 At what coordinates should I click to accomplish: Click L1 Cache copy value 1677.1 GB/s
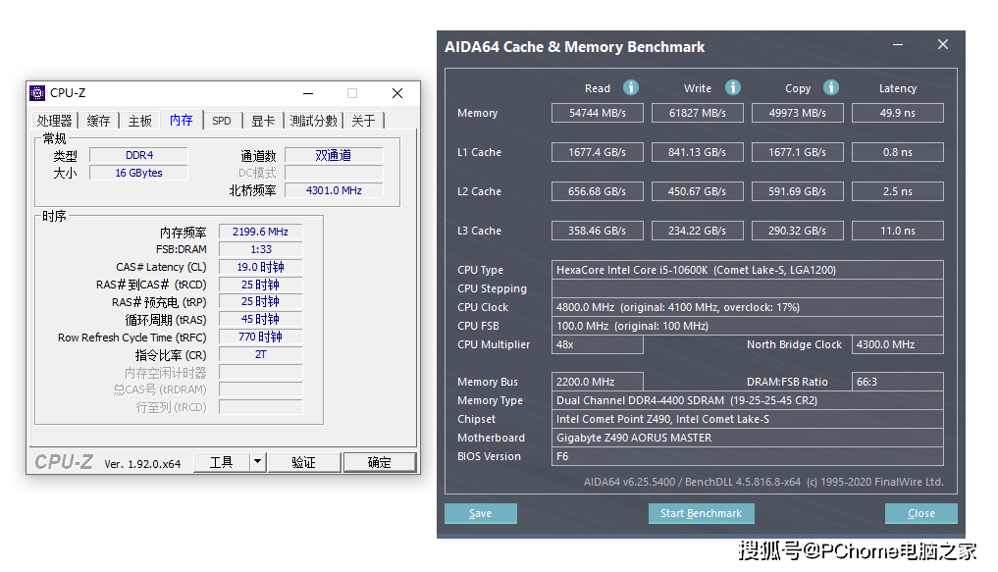pyautogui.click(x=798, y=152)
